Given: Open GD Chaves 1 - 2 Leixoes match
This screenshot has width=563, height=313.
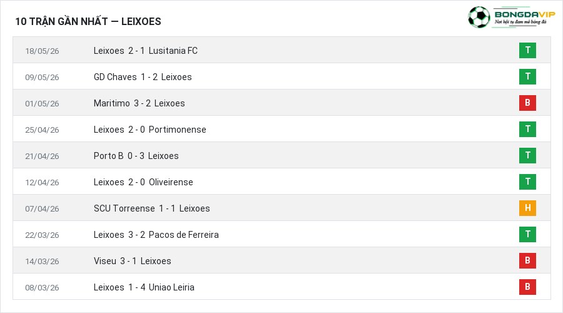Looking at the screenshot, I should 143,77.
